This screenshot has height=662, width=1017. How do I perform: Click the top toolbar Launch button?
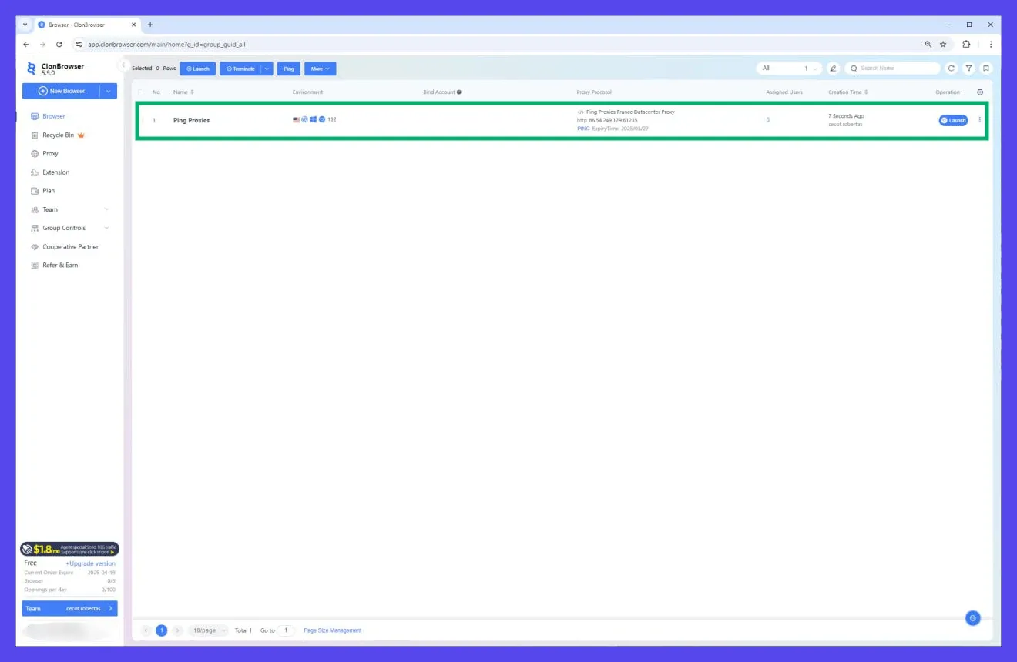point(198,69)
